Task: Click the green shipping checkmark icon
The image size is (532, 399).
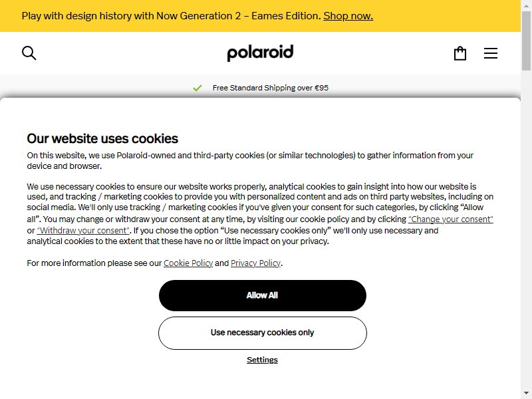Action: point(197,88)
